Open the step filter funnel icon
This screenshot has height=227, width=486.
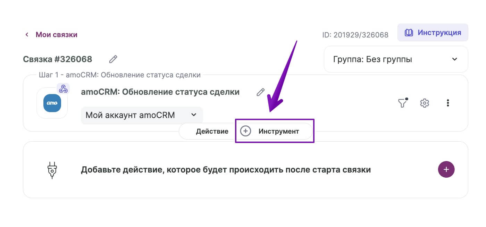pyautogui.click(x=402, y=103)
